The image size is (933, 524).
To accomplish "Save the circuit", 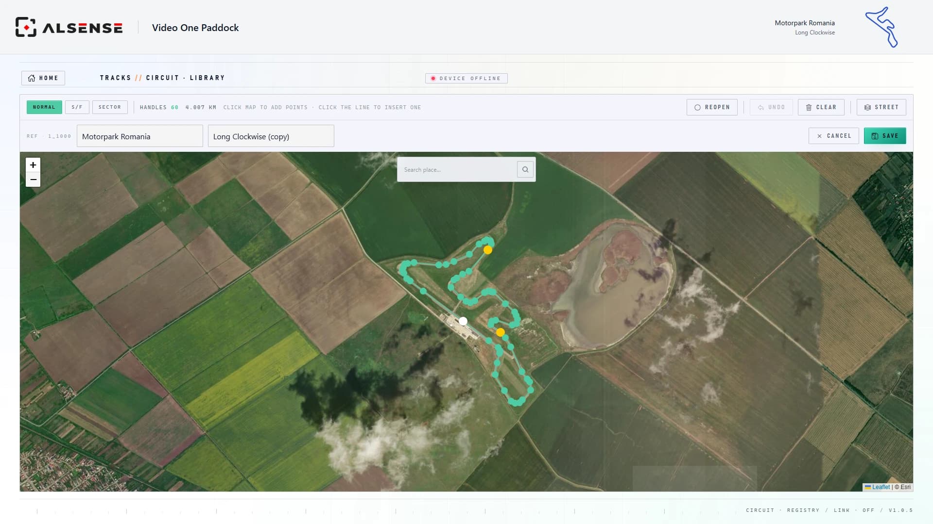I will tap(885, 136).
